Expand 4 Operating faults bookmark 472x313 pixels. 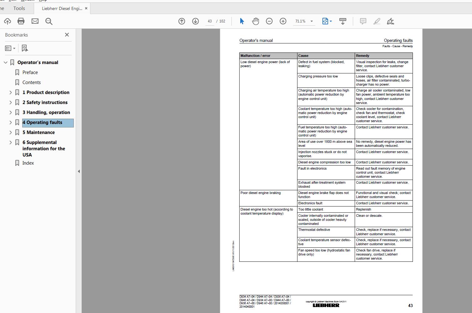(11, 122)
